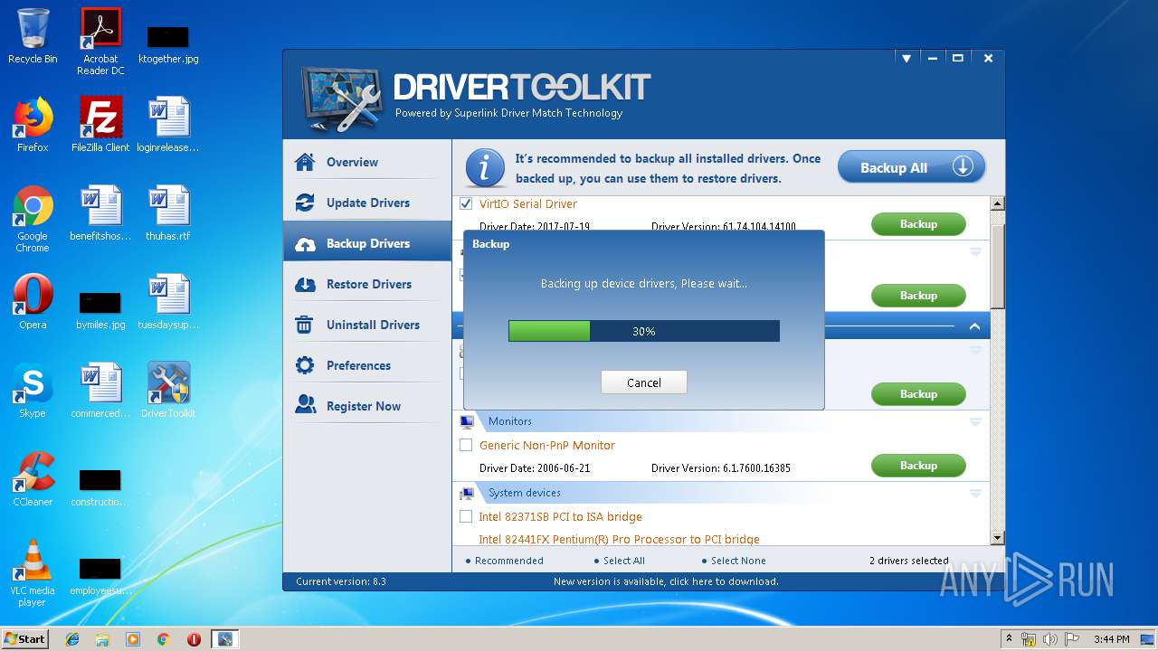Go to the Overview tab
Image resolution: width=1158 pixels, height=651 pixels.
click(367, 162)
